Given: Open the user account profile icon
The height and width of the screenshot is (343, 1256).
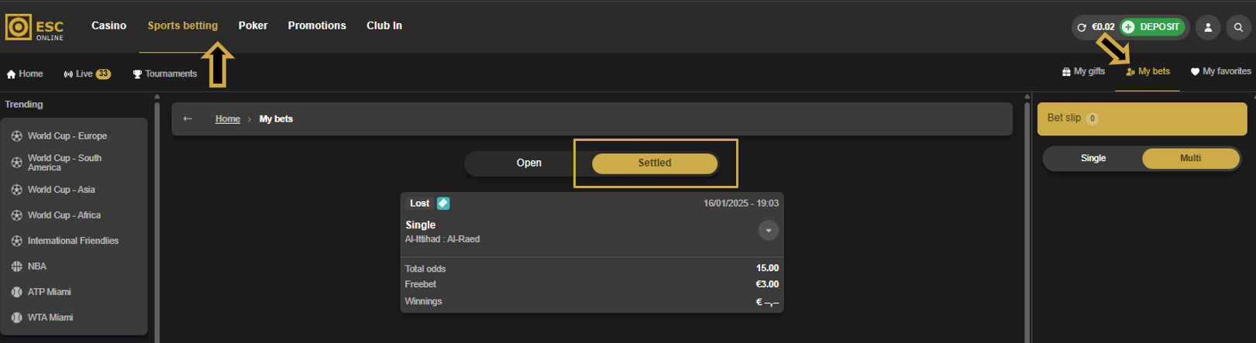Looking at the screenshot, I should pos(1208,27).
